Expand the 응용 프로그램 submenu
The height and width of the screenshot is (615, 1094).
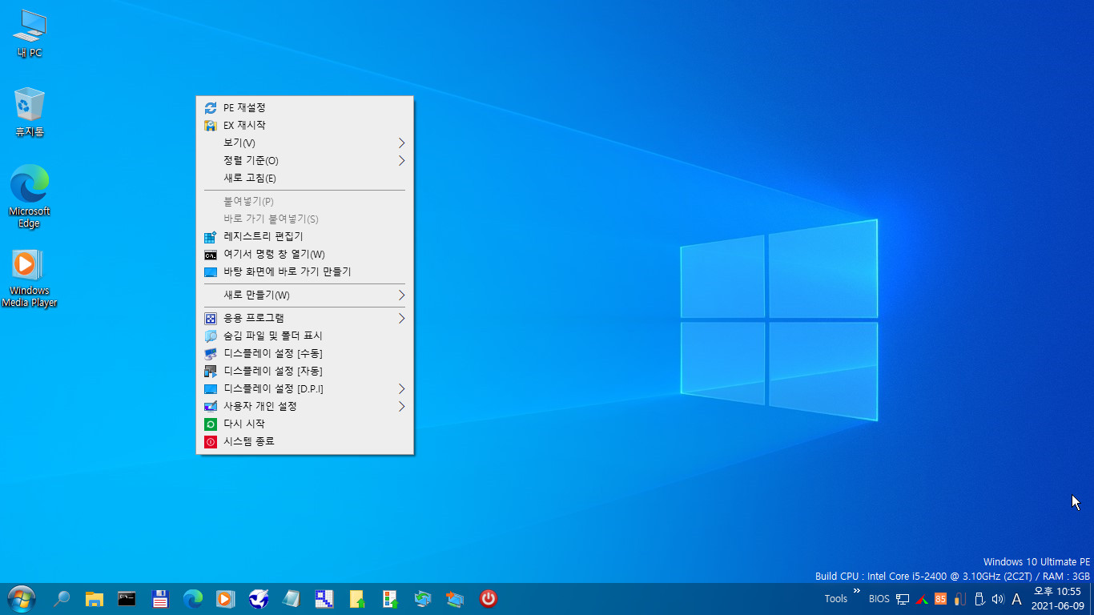304,318
